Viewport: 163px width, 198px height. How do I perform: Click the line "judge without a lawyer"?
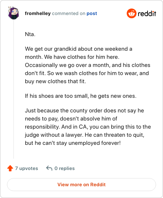click(x=84, y=135)
